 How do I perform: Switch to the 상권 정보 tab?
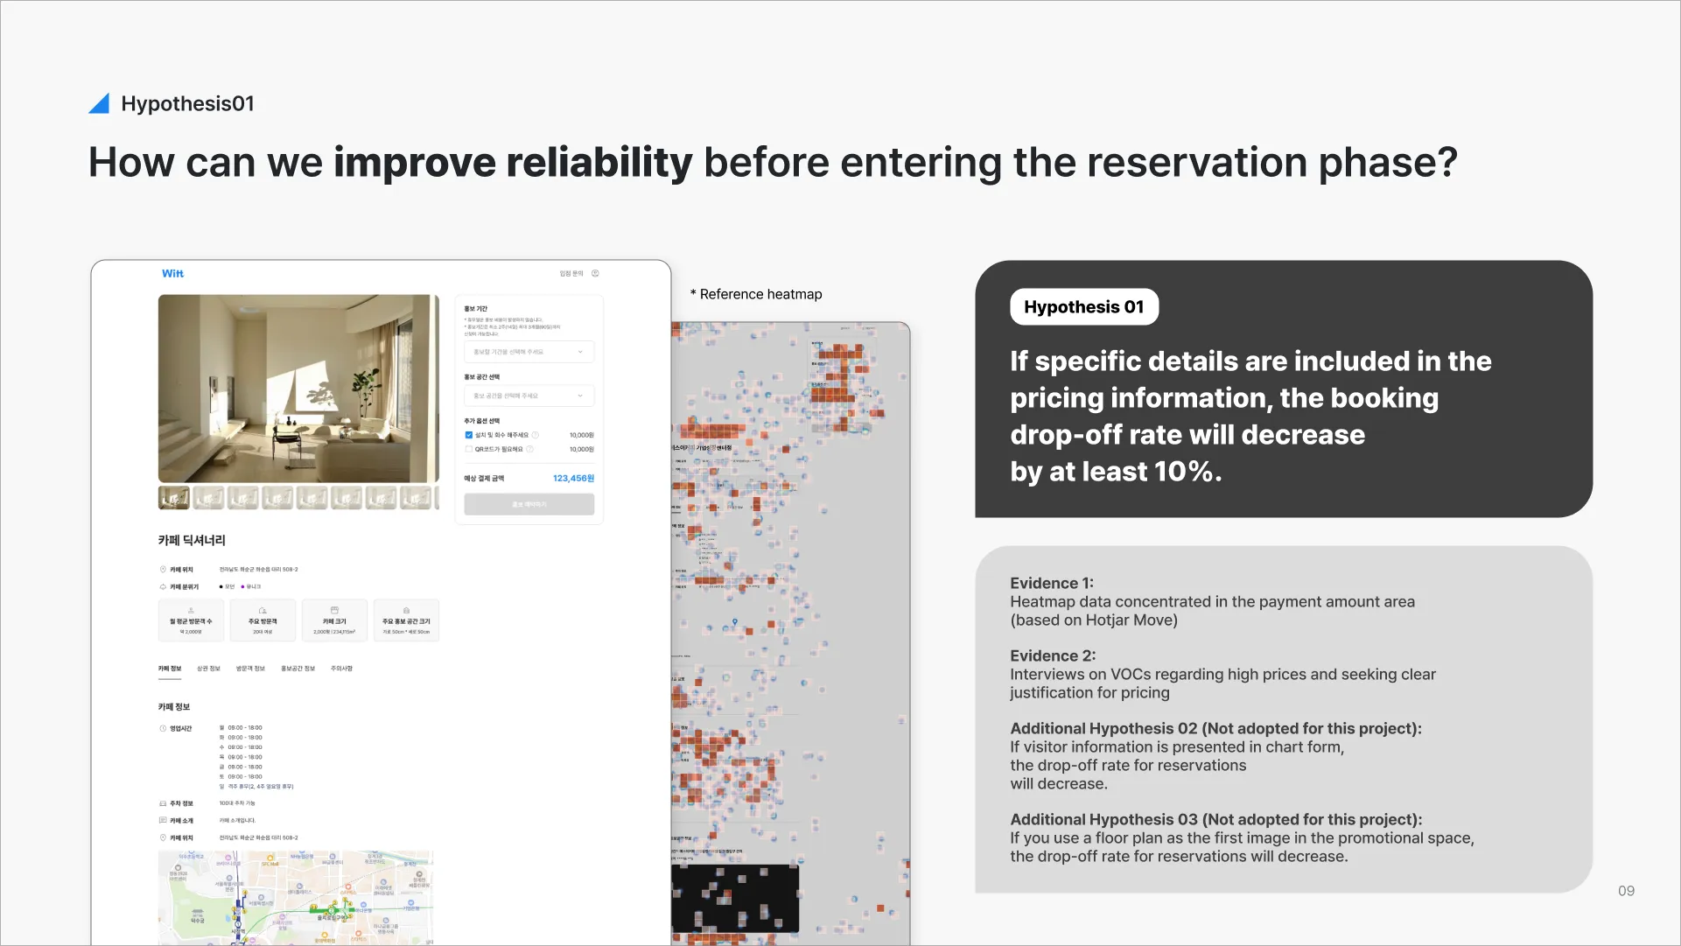(x=208, y=669)
